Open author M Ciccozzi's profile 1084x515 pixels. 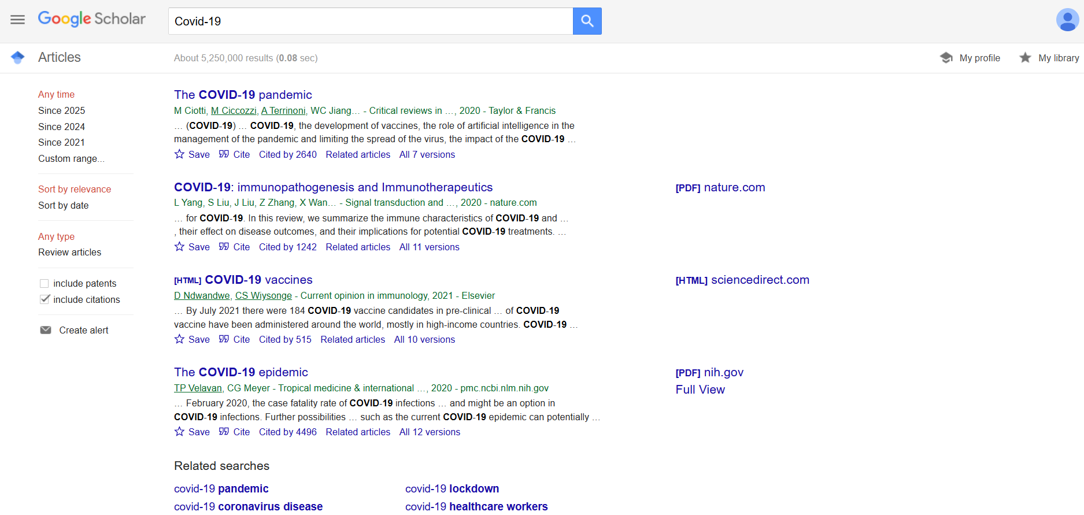click(234, 110)
